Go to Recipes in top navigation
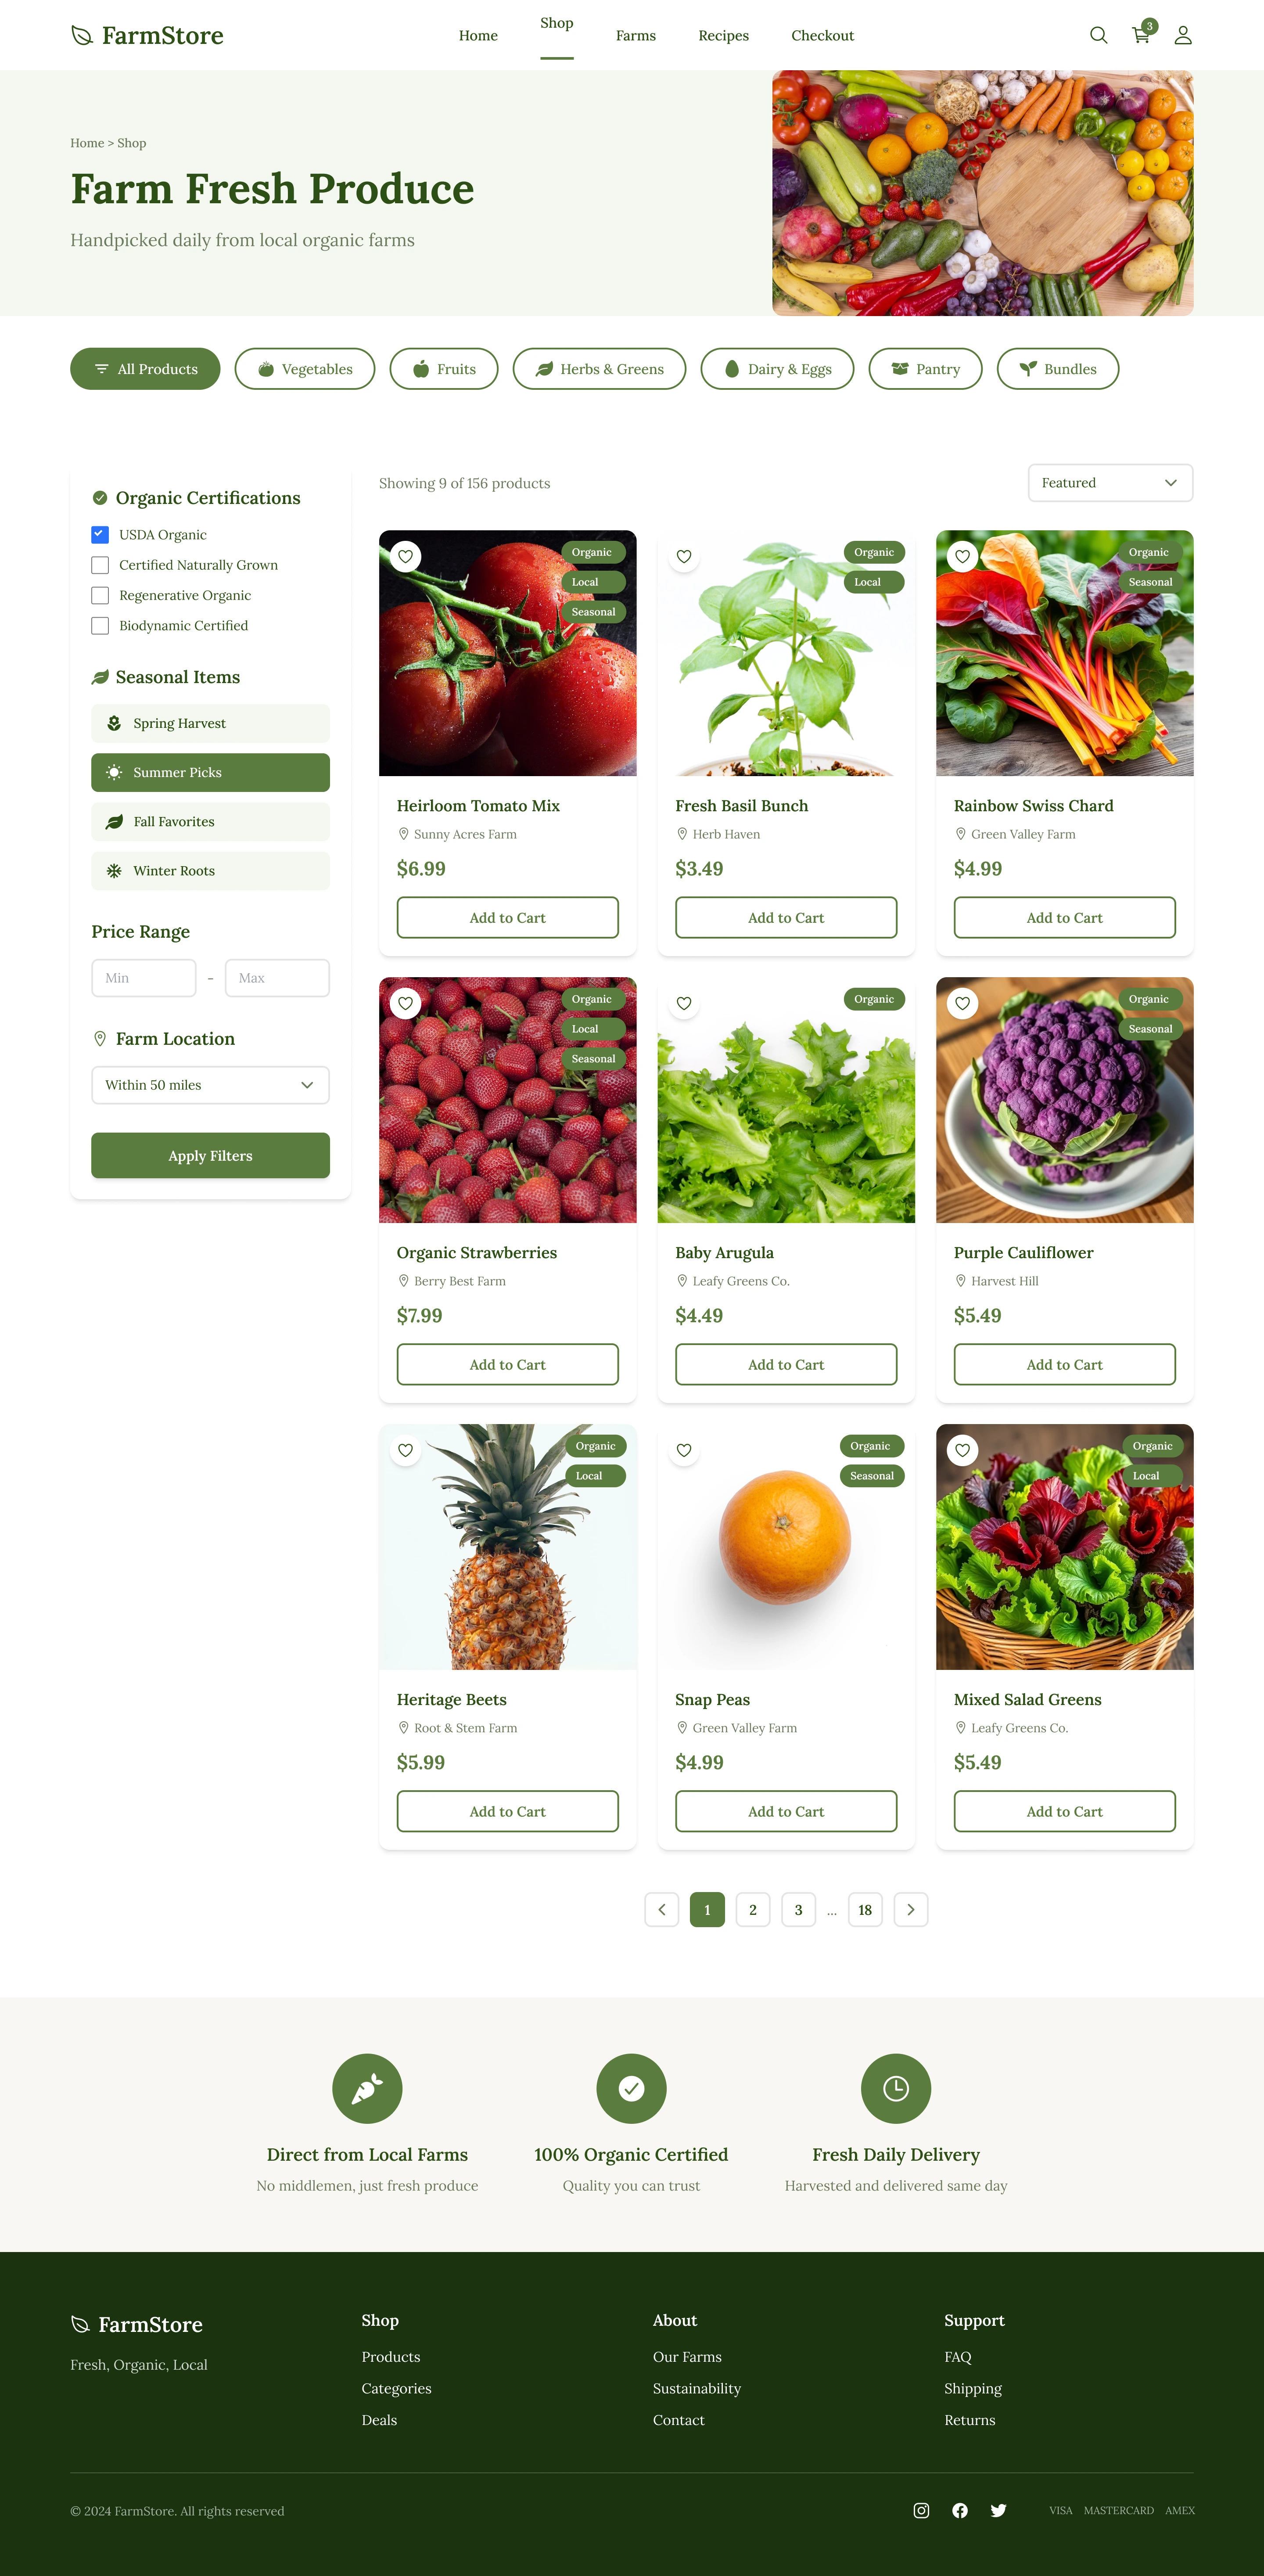The height and width of the screenshot is (2576, 1264). pyautogui.click(x=723, y=35)
